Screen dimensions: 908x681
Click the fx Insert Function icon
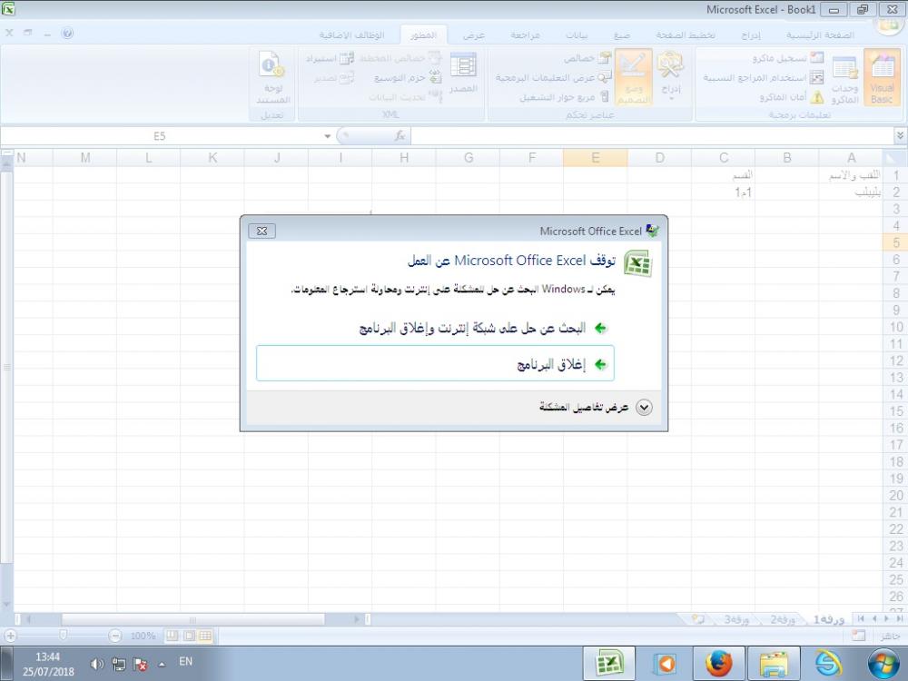click(400, 136)
